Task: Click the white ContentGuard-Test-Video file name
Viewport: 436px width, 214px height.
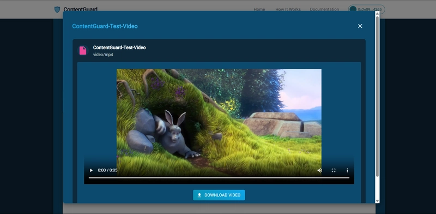Action: [119, 47]
